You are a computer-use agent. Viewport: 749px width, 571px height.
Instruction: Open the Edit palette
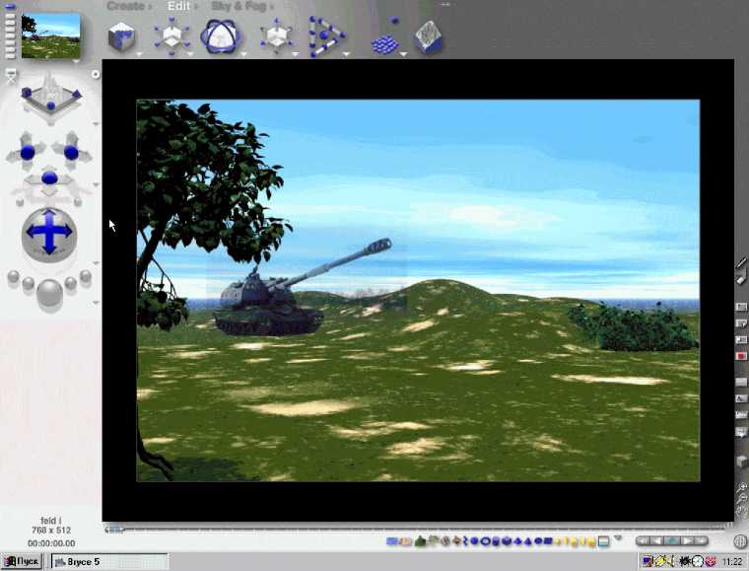click(x=178, y=6)
